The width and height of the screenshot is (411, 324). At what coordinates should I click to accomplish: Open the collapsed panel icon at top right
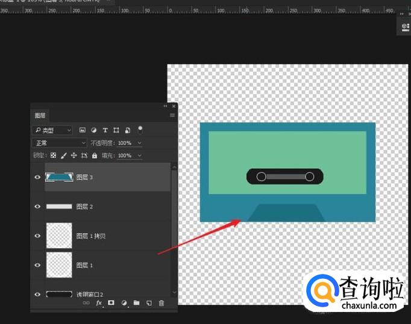[x=406, y=26]
